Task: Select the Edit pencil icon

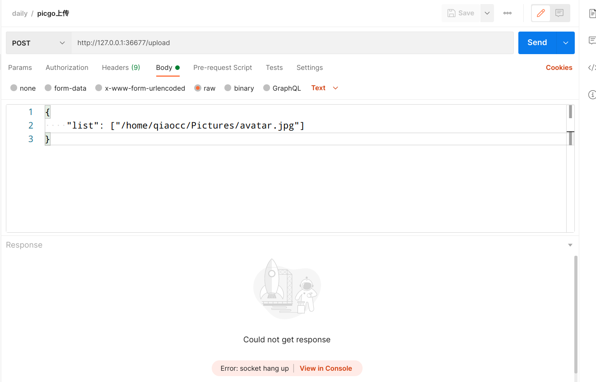Action: [x=540, y=13]
